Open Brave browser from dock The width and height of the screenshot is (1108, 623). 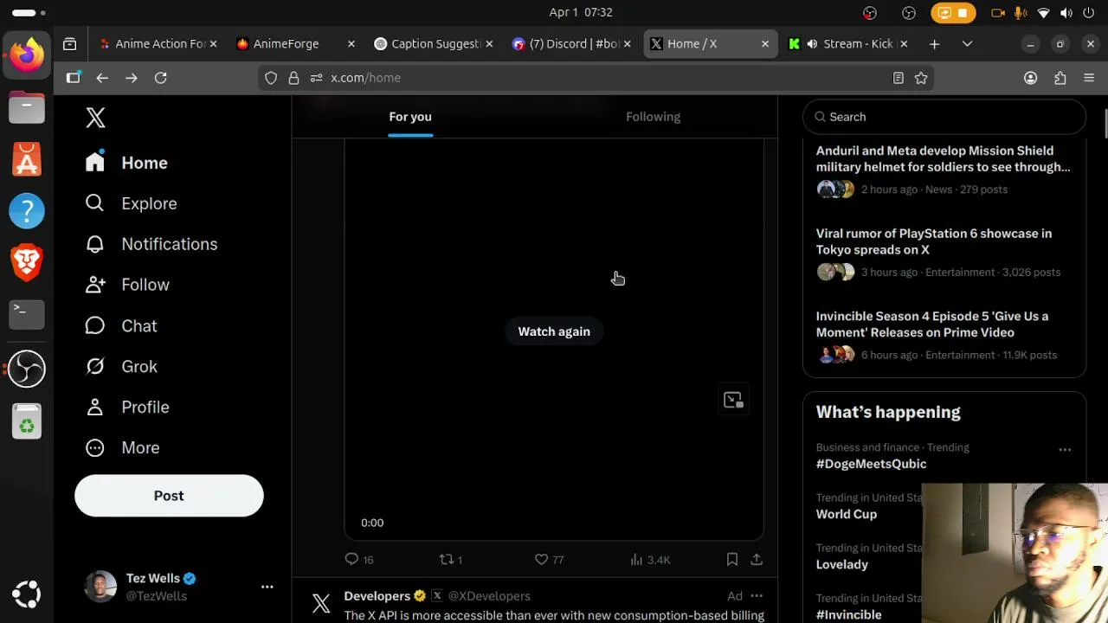tap(27, 262)
